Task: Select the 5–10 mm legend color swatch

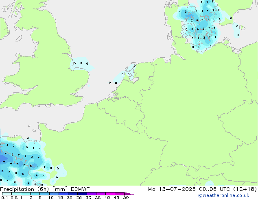Action: (44, 194)
